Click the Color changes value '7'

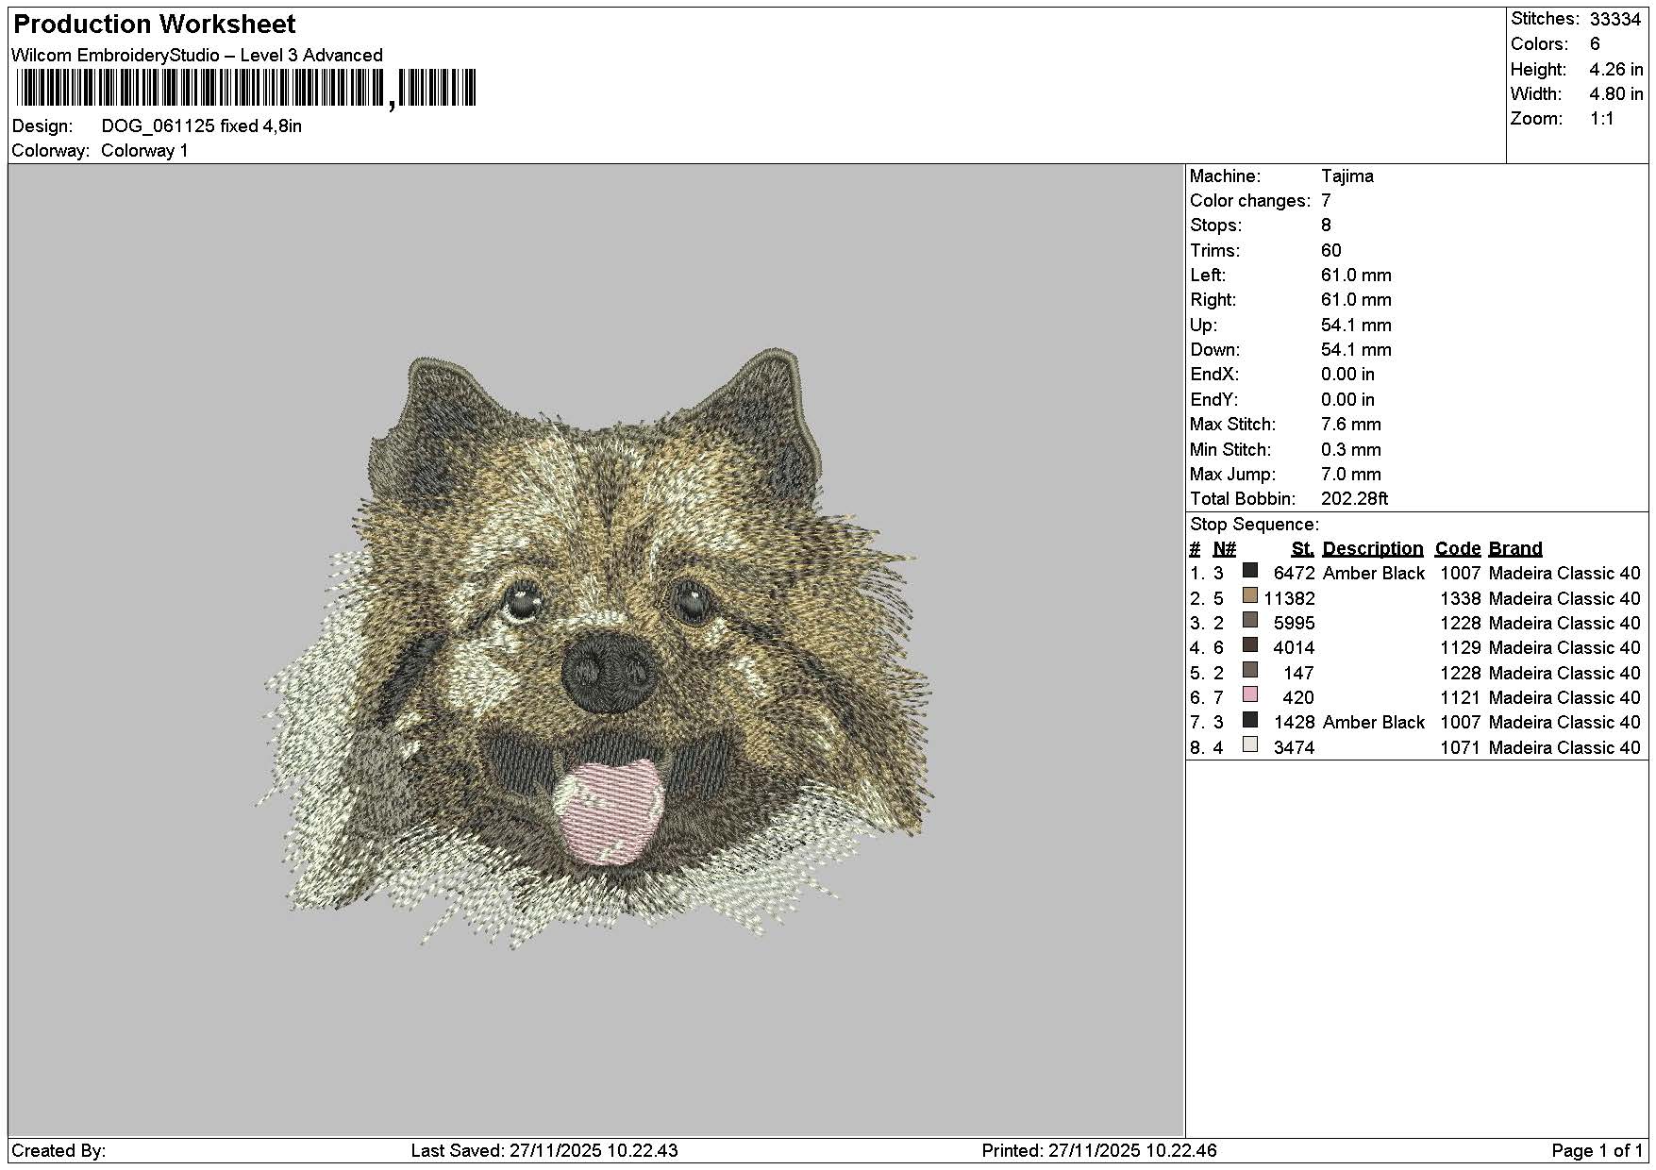(x=1326, y=200)
